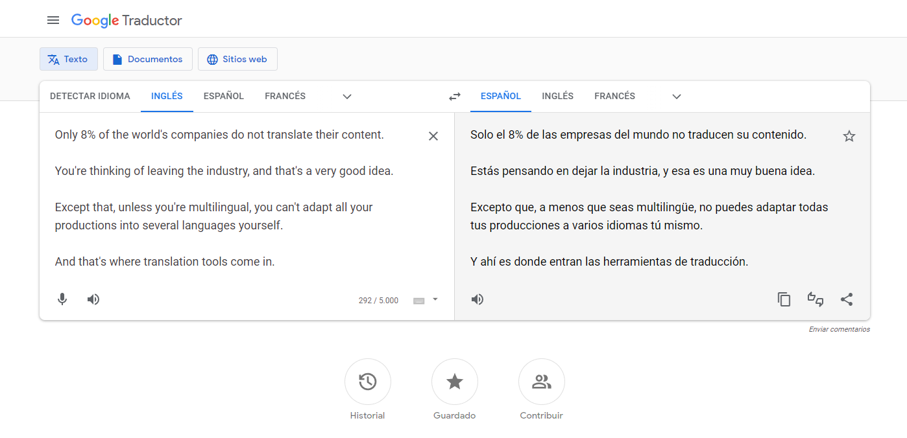This screenshot has height=438, width=907.
Task: Select Español as target language
Action: point(501,96)
